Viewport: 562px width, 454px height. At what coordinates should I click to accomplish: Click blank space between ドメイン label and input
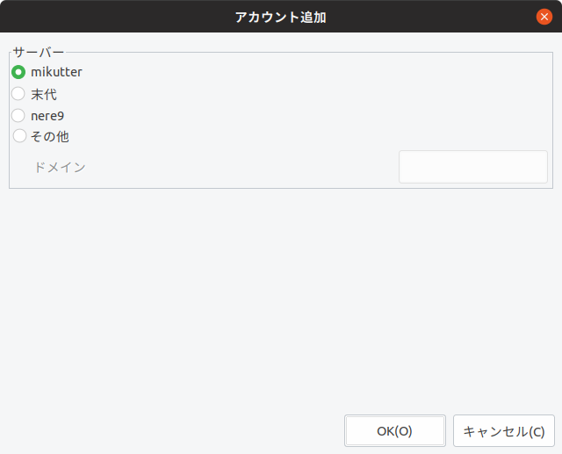click(246, 167)
